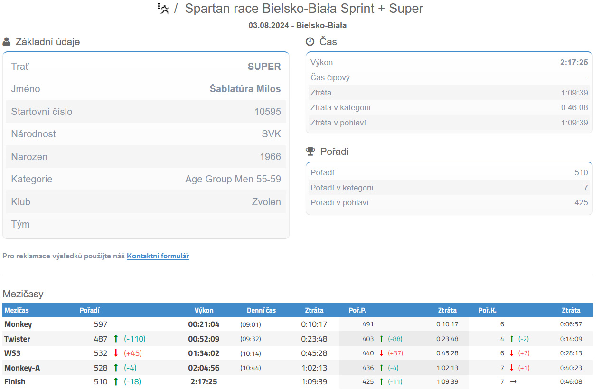The width and height of the screenshot is (610, 390).
Task: Select the Monkey-A split row name
Action: [22, 368]
